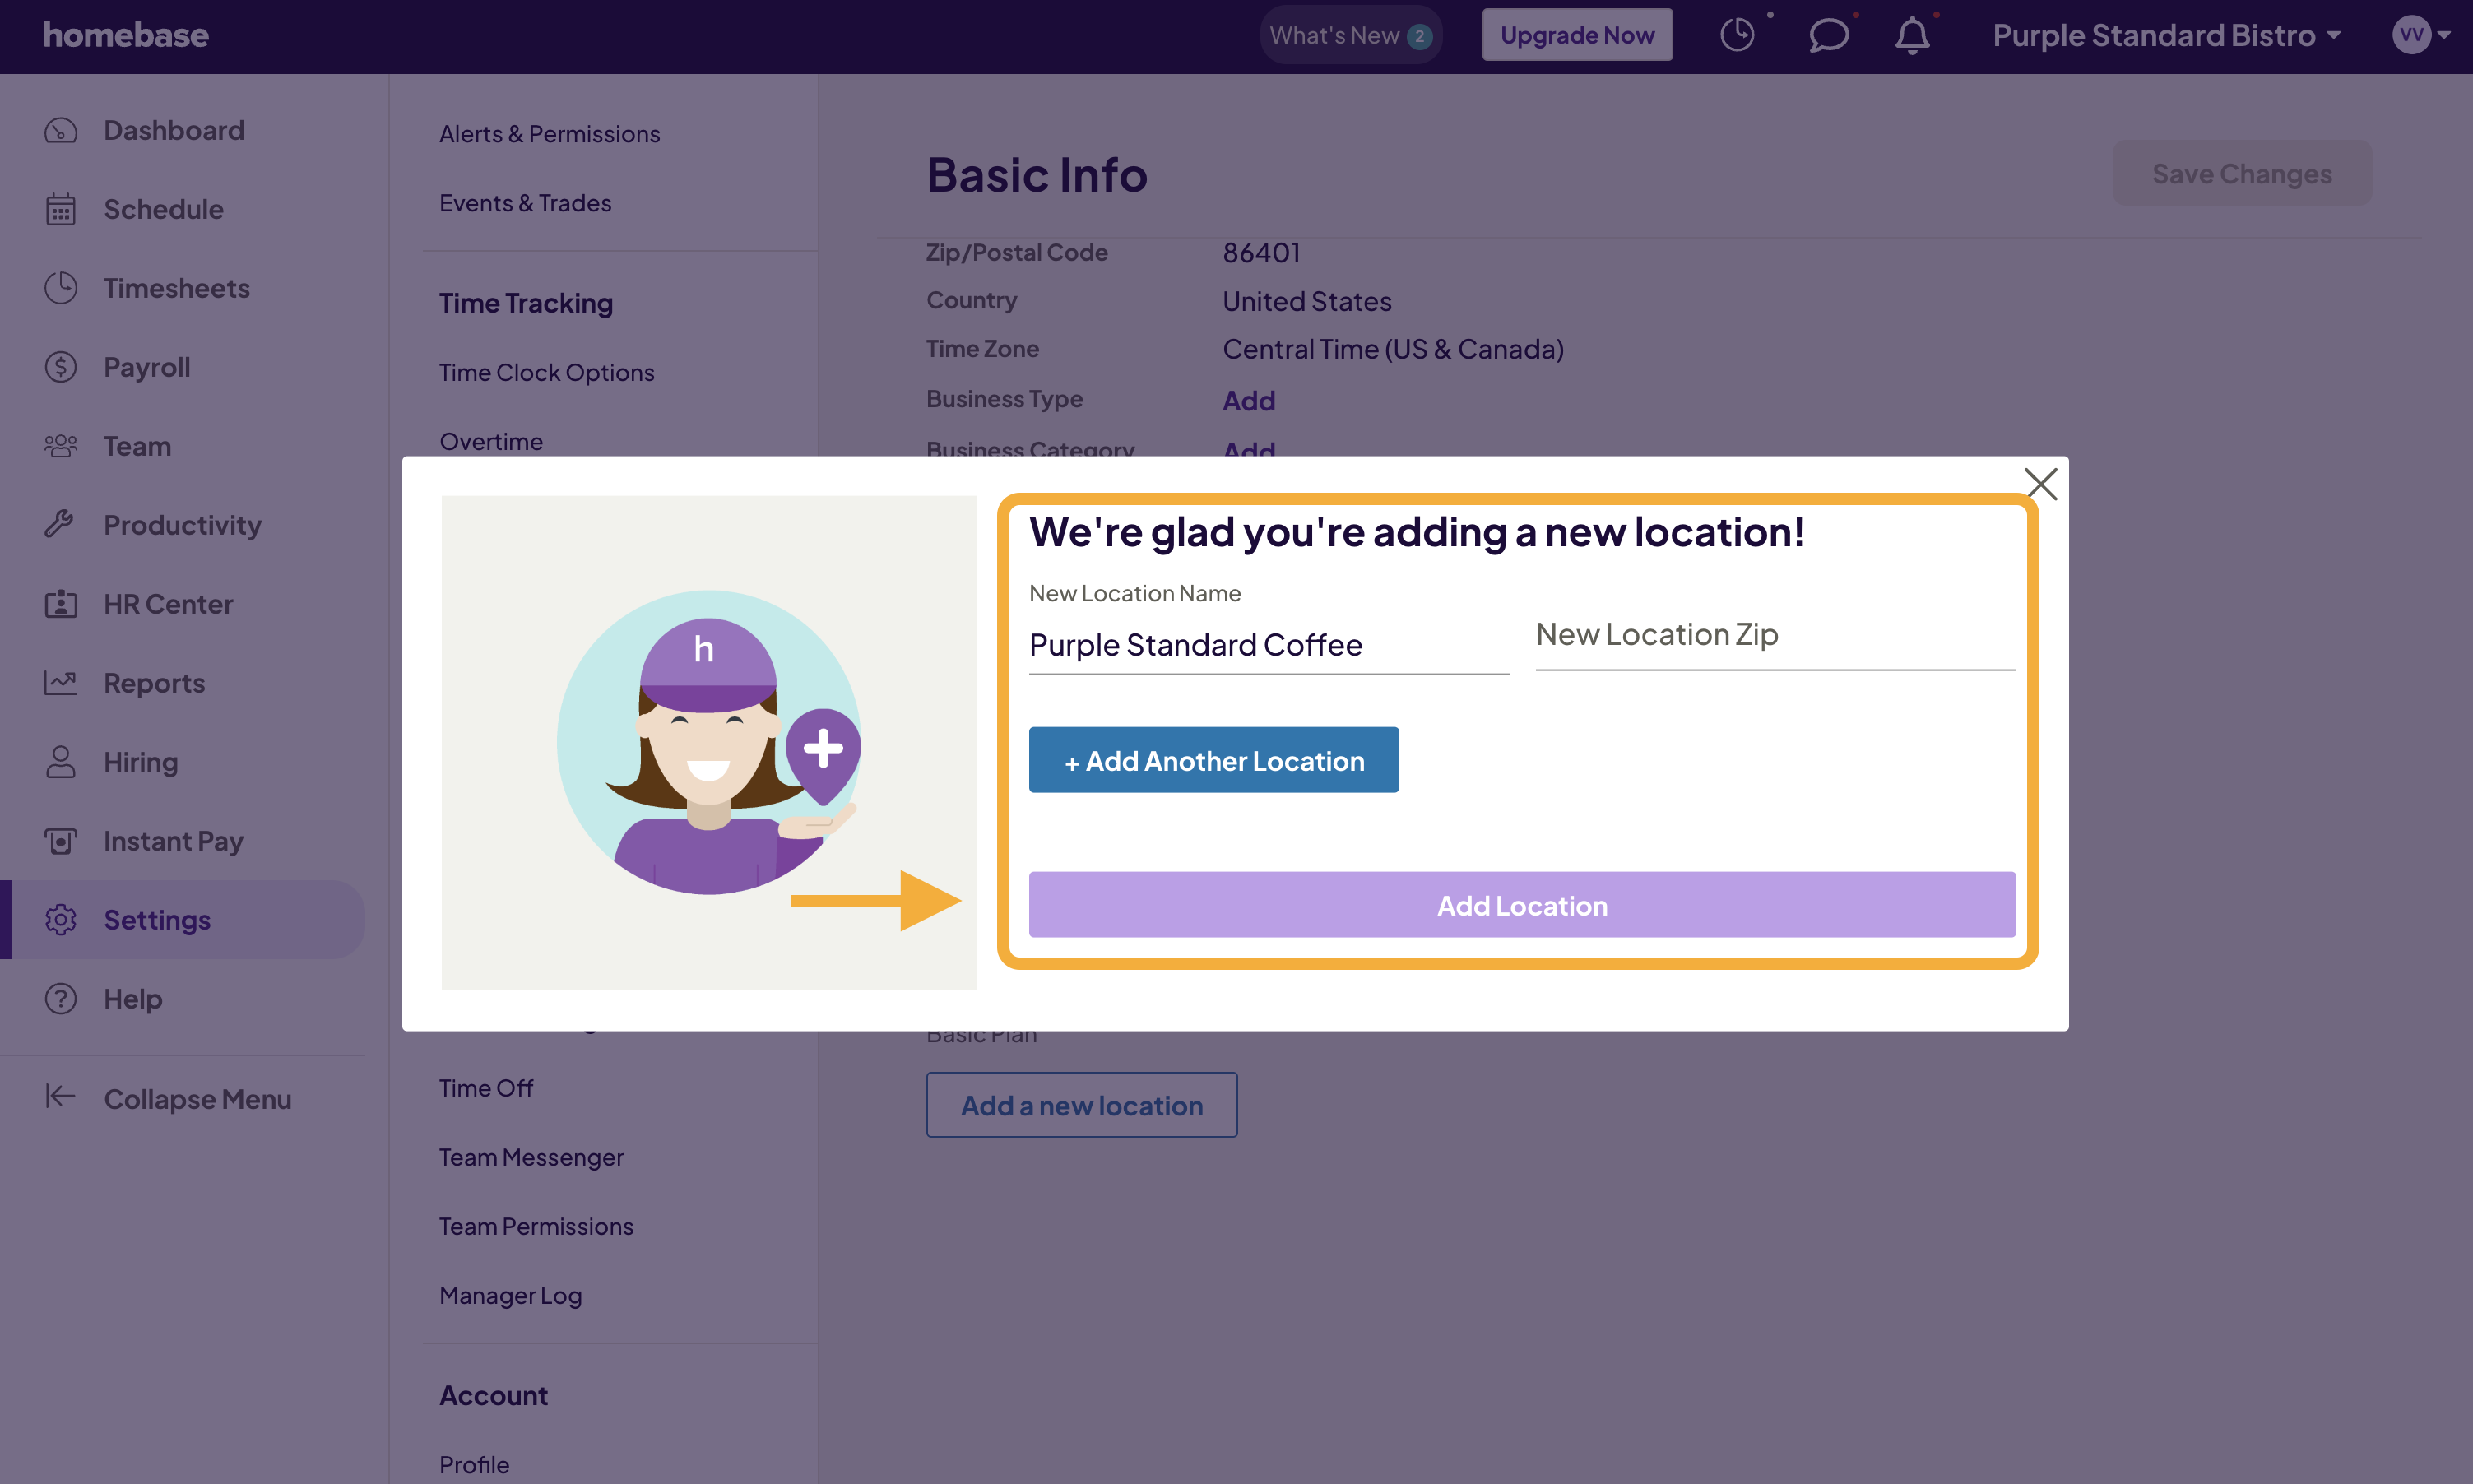Screen dimensions: 2473x1484
Task: Click the Hiring person icon
Action: 61,761
